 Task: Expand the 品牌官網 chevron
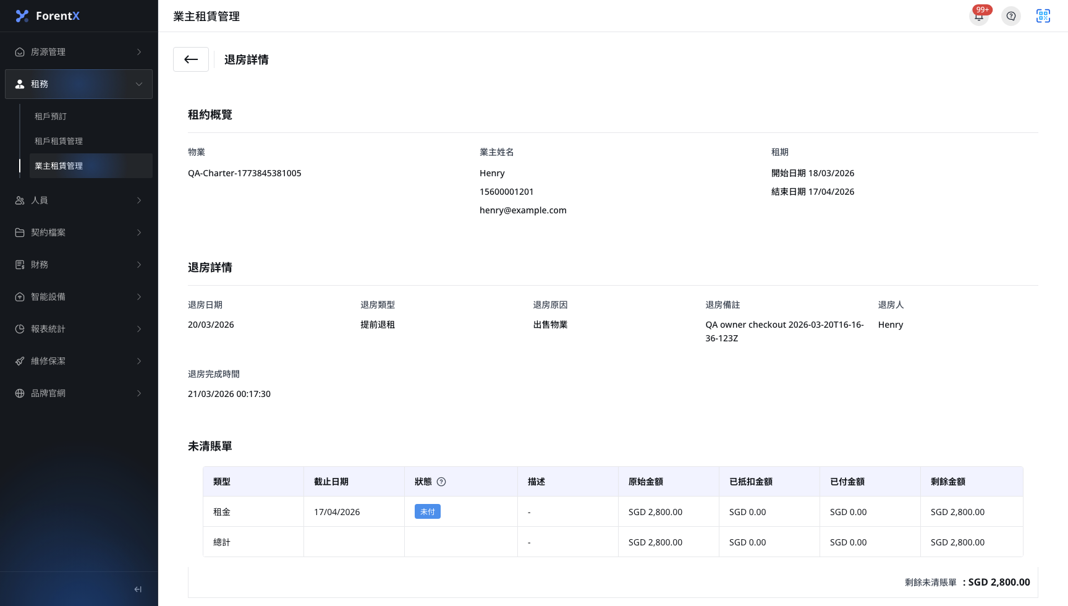click(139, 393)
